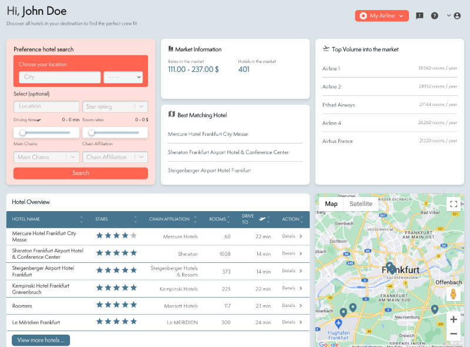The image size is (470, 347).
Task: Select the Map tab on the map widget
Action: [331, 203]
